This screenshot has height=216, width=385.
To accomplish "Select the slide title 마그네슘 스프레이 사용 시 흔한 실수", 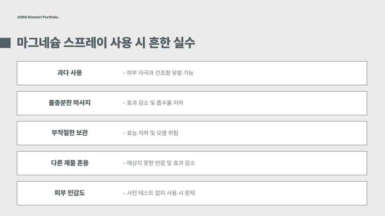I will click(x=106, y=43).
